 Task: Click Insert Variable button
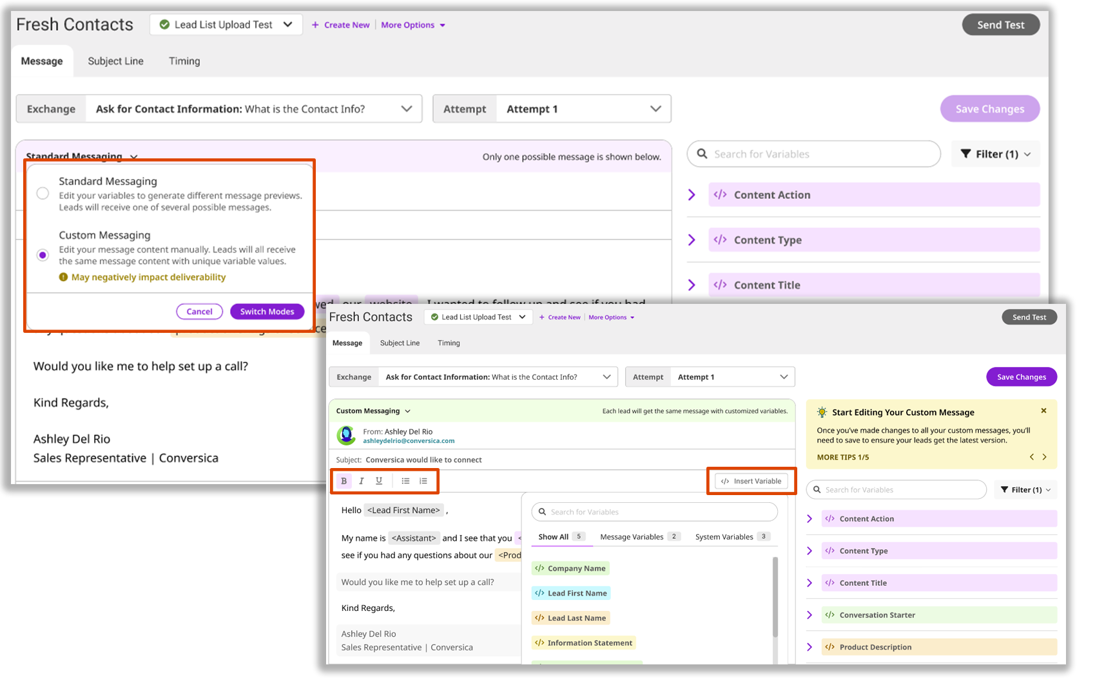point(751,482)
